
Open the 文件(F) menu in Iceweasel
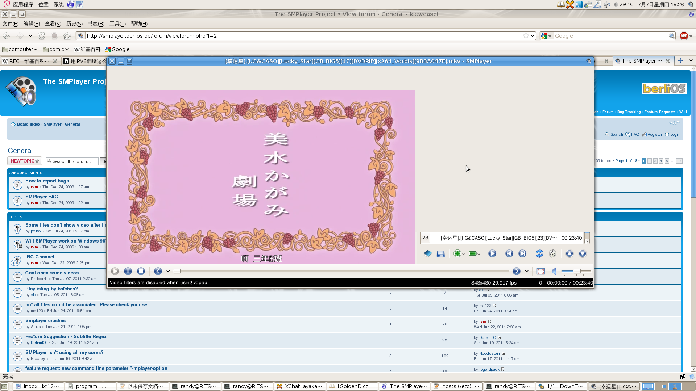coord(11,24)
